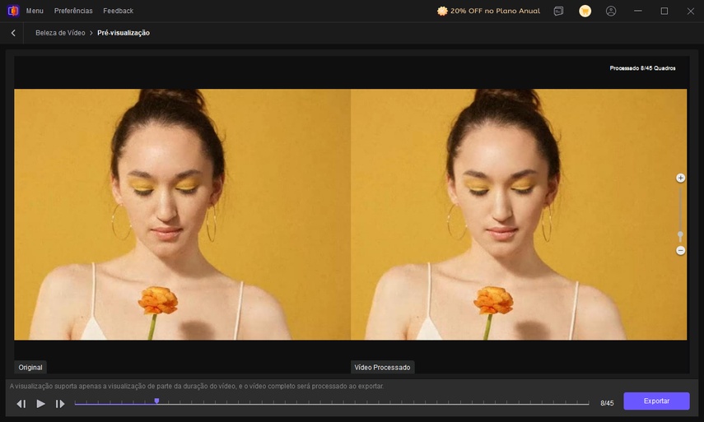Maximize the application window
The height and width of the screenshot is (422, 704).
664,11
